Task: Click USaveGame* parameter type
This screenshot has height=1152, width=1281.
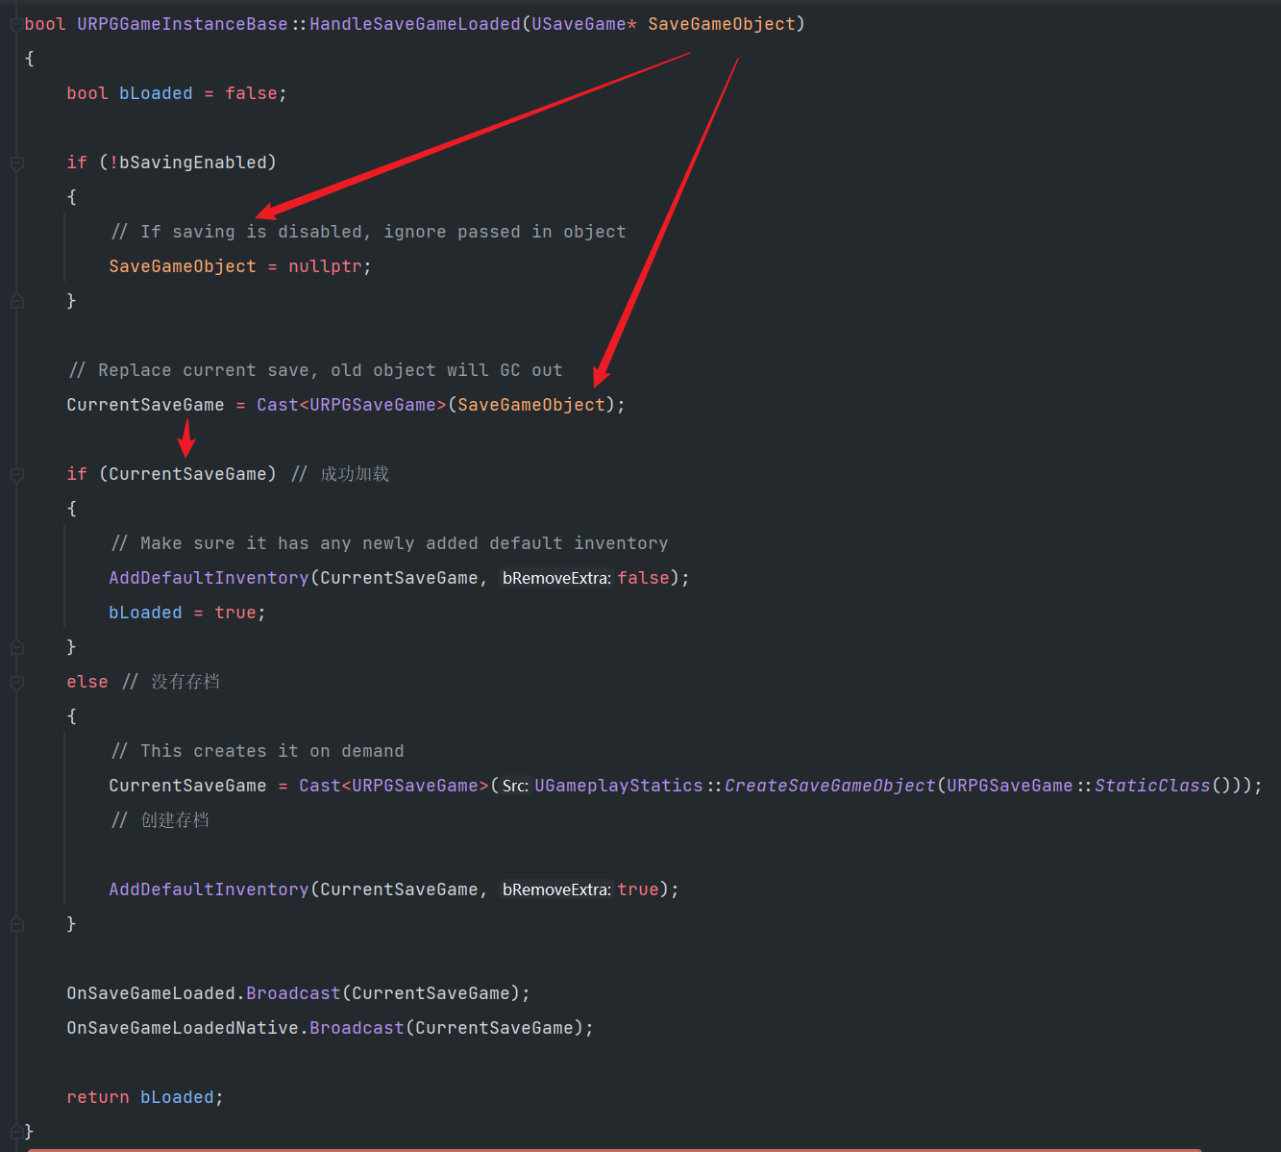Action: [x=584, y=24]
